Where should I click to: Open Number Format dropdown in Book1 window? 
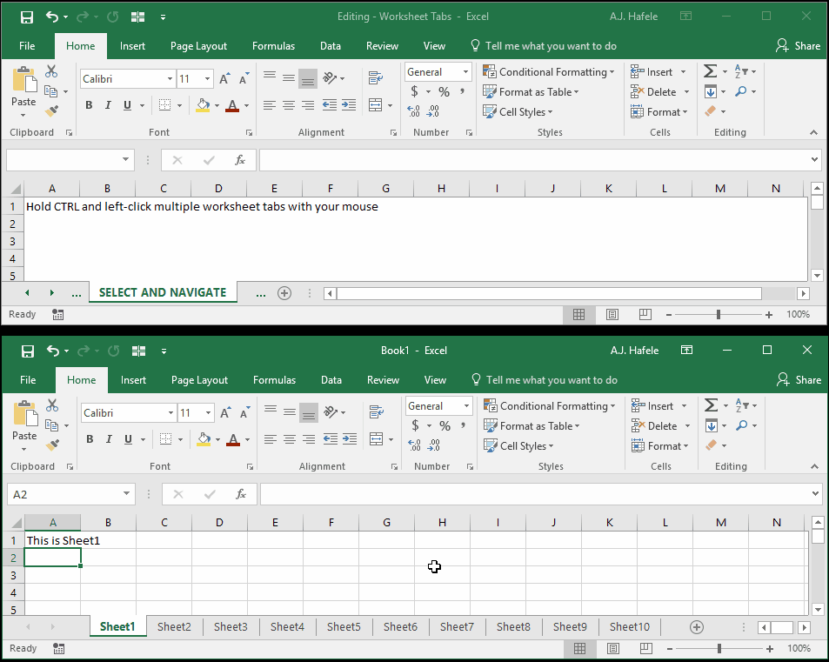point(466,406)
